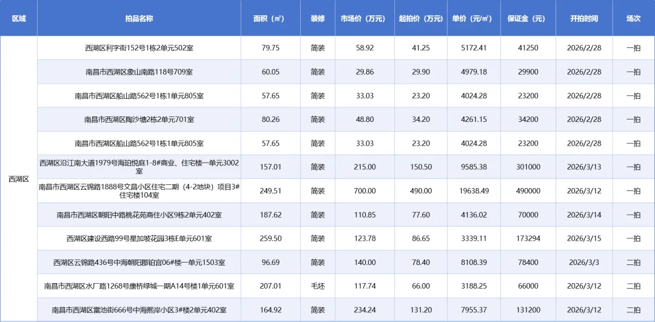Click unit price 3188.25

[473, 286]
